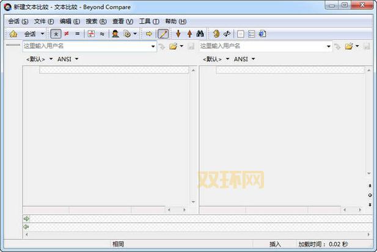Toggle Show All (asterisk) filter
This screenshot has height=252, width=377.
tap(56, 34)
